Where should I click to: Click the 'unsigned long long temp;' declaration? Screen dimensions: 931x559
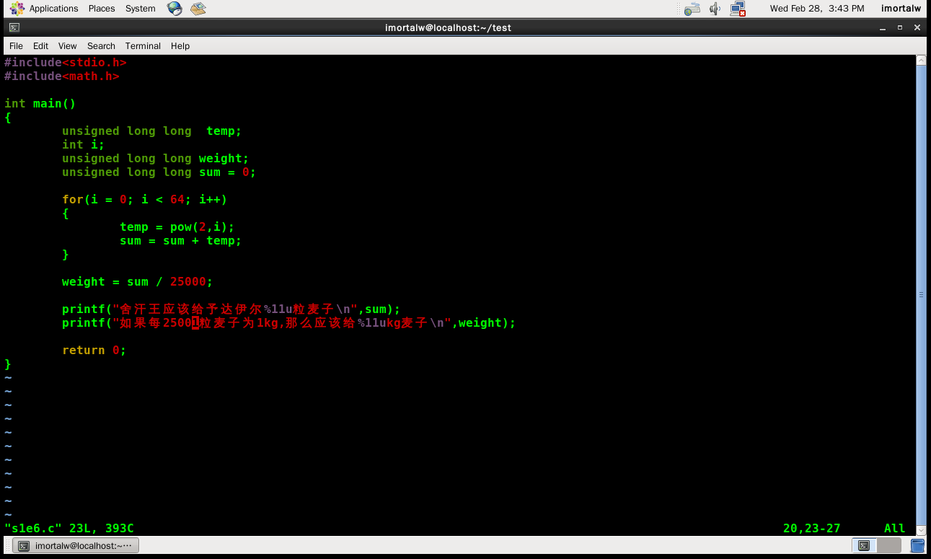152,131
